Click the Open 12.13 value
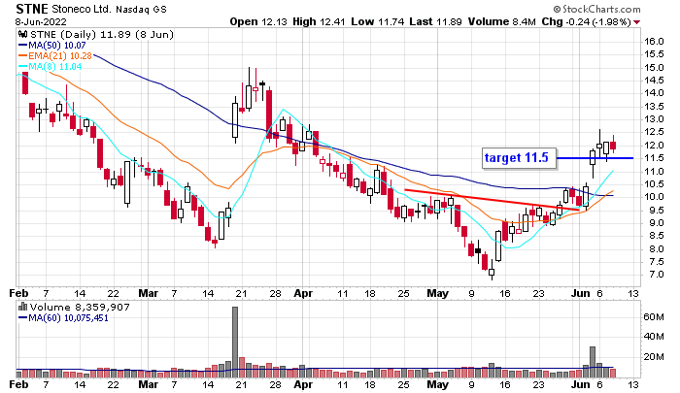The image size is (680, 393). [258, 21]
